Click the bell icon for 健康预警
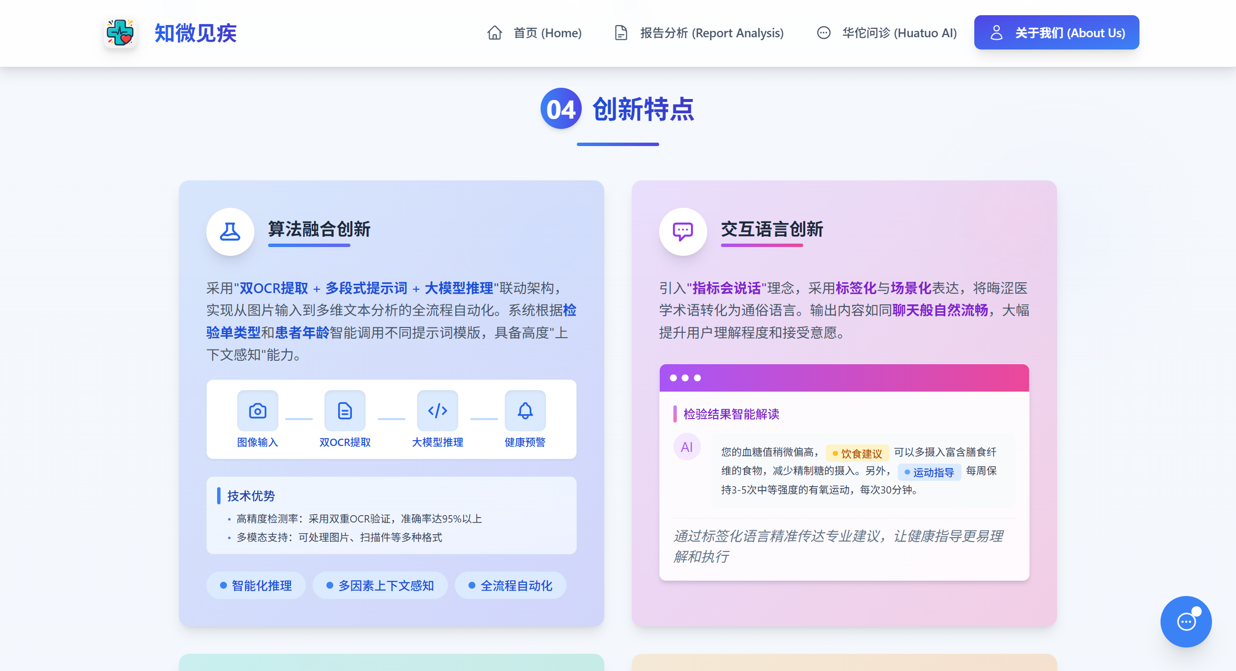 click(525, 411)
